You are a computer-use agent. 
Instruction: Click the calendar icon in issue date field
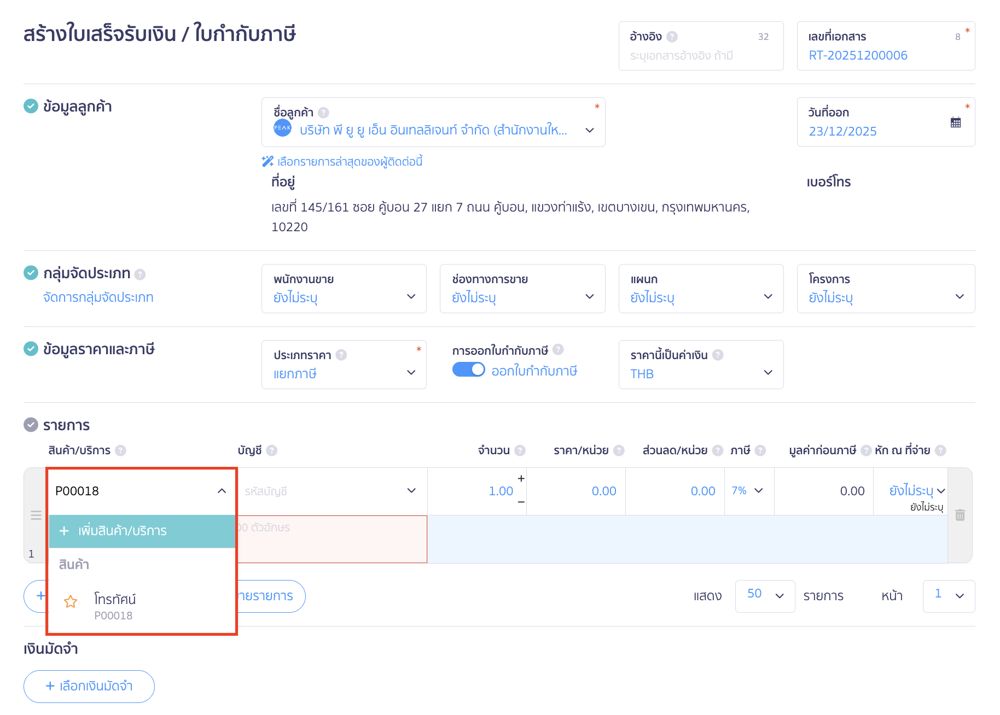tap(955, 122)
